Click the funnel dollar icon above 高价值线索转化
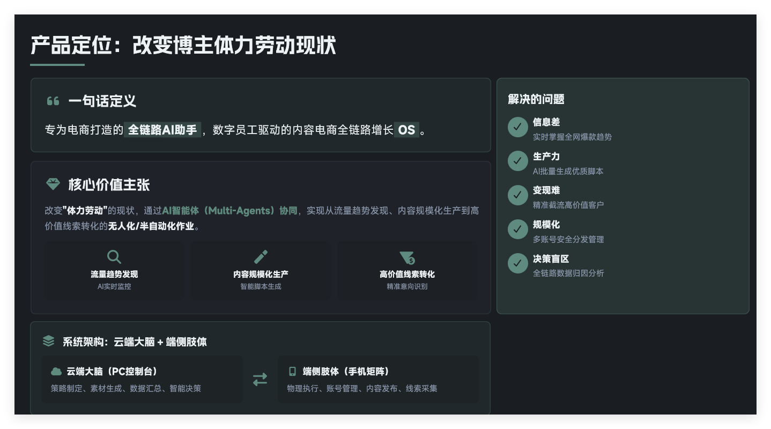The height and width of the screenshot is (429, 771). point(407,258)
